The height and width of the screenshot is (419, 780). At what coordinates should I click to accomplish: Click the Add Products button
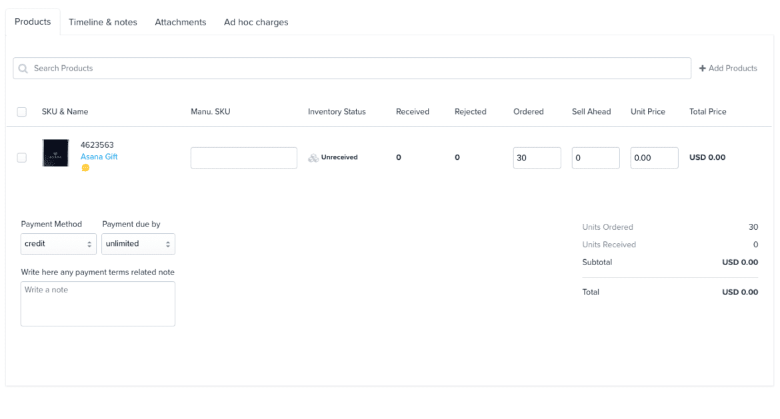pyautogui.click(x=728, y=68)
